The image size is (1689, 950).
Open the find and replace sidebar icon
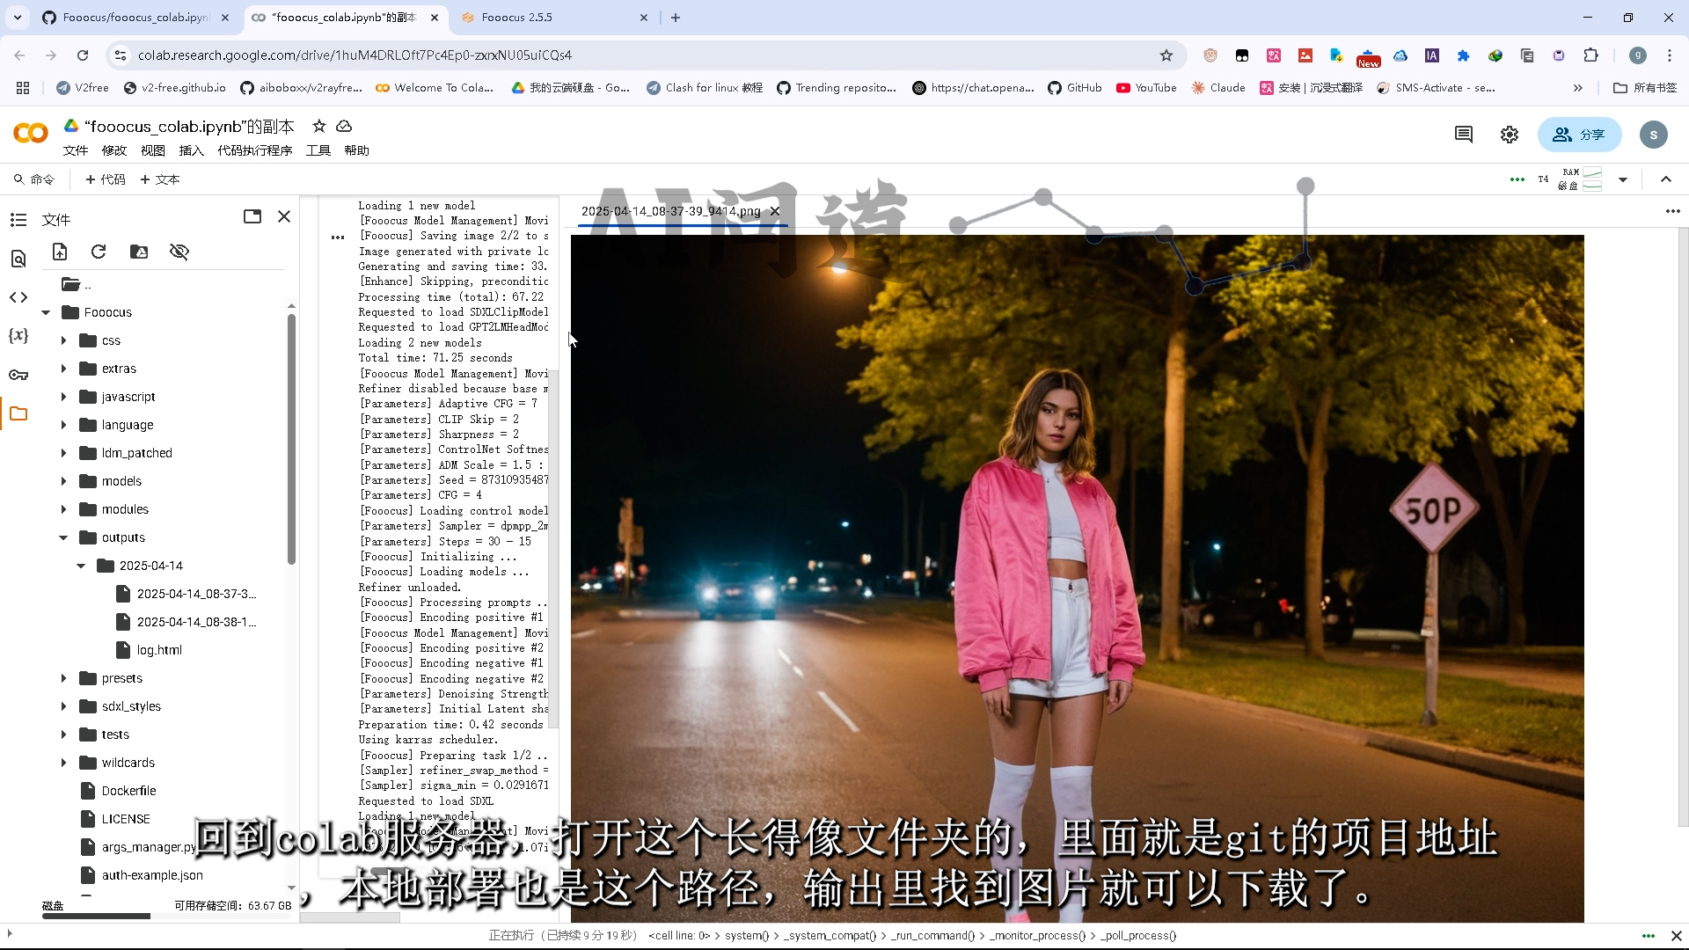pos(18,259)
